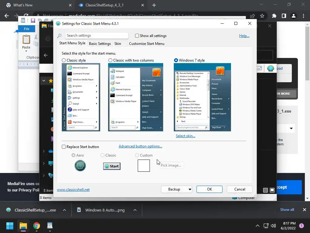
Task: Visit www.classicshell.net link
Action: (x=73, y=190)
